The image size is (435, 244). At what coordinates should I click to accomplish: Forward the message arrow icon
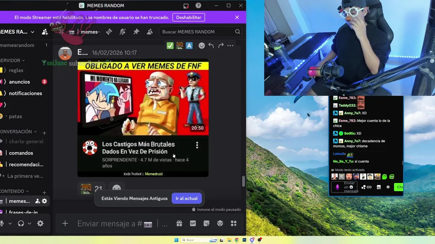(221, 45)
